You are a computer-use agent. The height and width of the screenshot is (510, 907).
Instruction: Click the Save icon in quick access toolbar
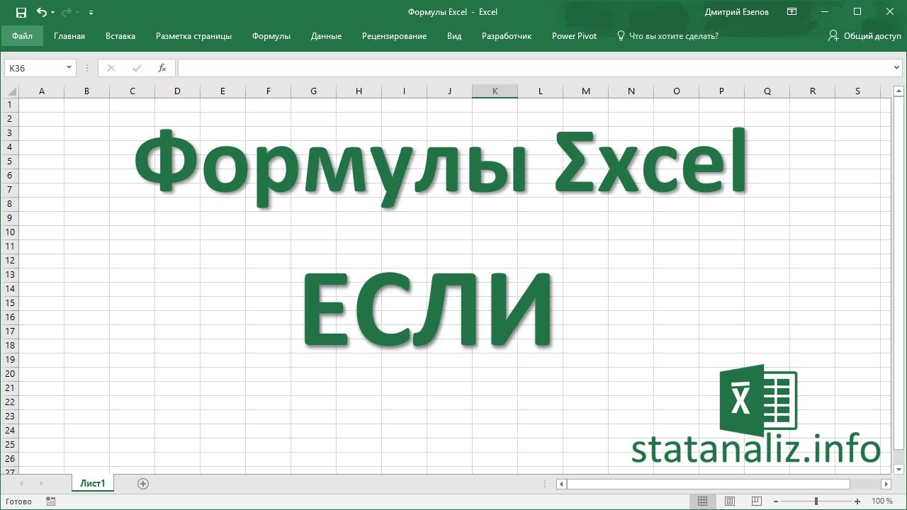[x=21, y=12]
